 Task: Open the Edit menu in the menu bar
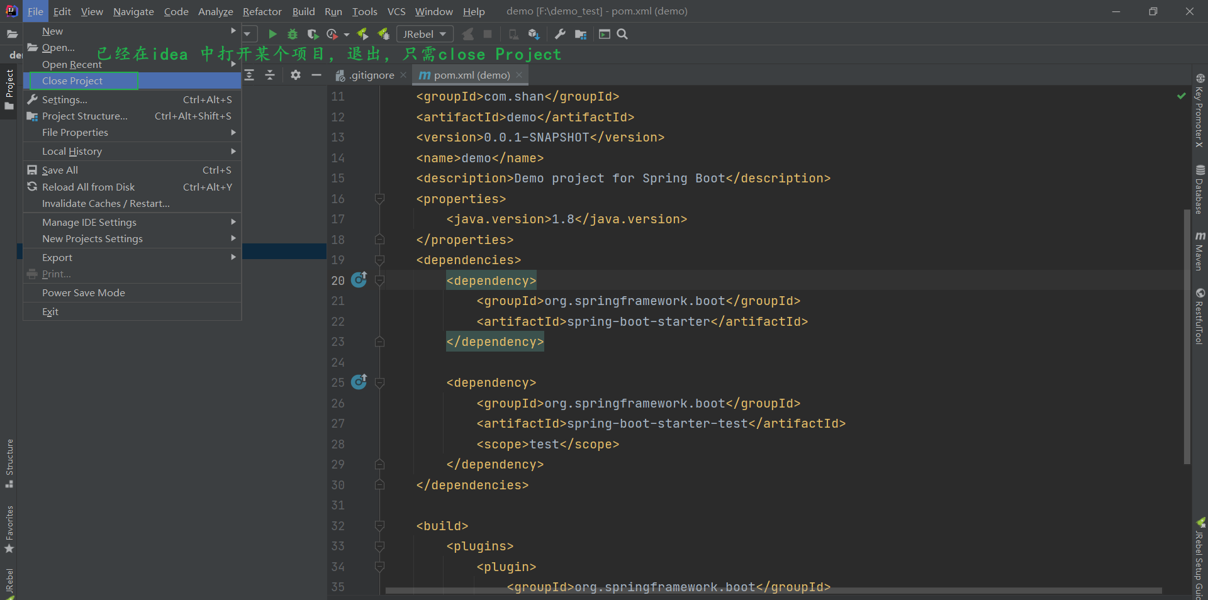pos(62,11)
